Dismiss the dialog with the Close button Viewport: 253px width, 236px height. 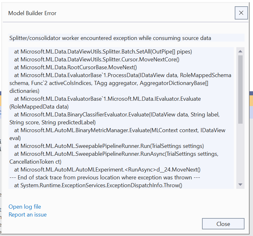pos(223,224)
